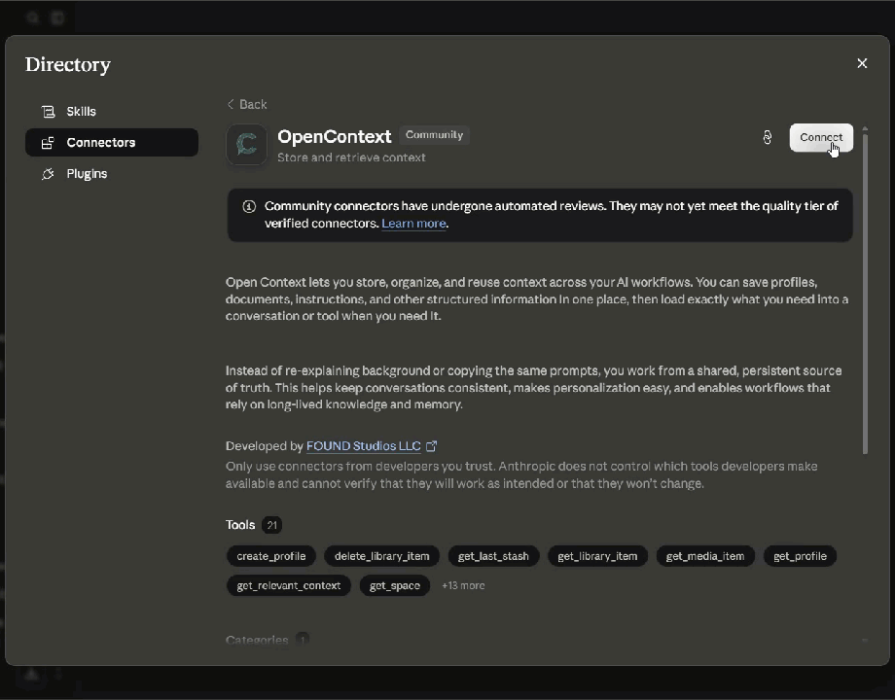Copy the OpenContext connector link icon
The width and height of the screenshot is (895, 700).
click(x=768, y=137)
